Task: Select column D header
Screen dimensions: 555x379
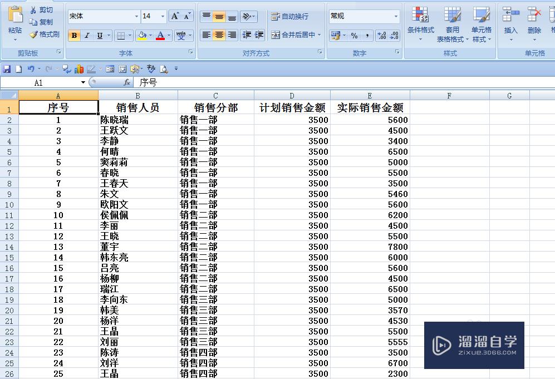Action: click(292, 96)
